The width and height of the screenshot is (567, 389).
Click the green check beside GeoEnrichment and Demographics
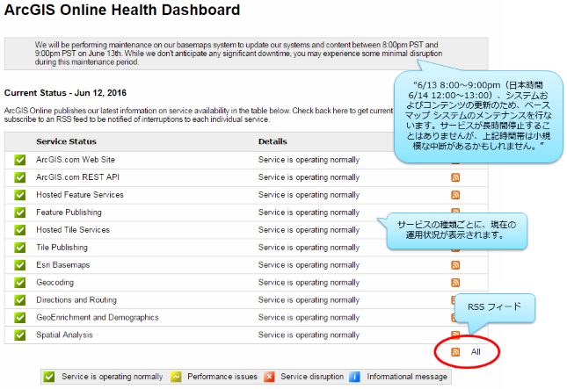pos(20,318)
